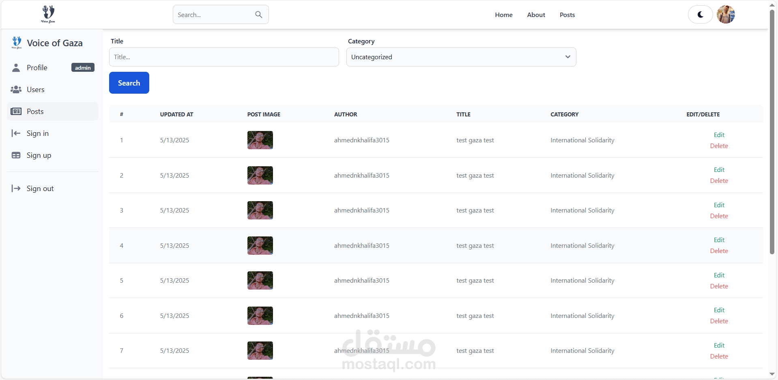Click title 'test gaza test' in row 2
The image size is (778, 380).
(x=475, y=176)
